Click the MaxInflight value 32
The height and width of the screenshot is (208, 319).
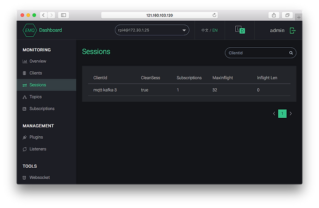pyautogui.click(x=214, y=90)
